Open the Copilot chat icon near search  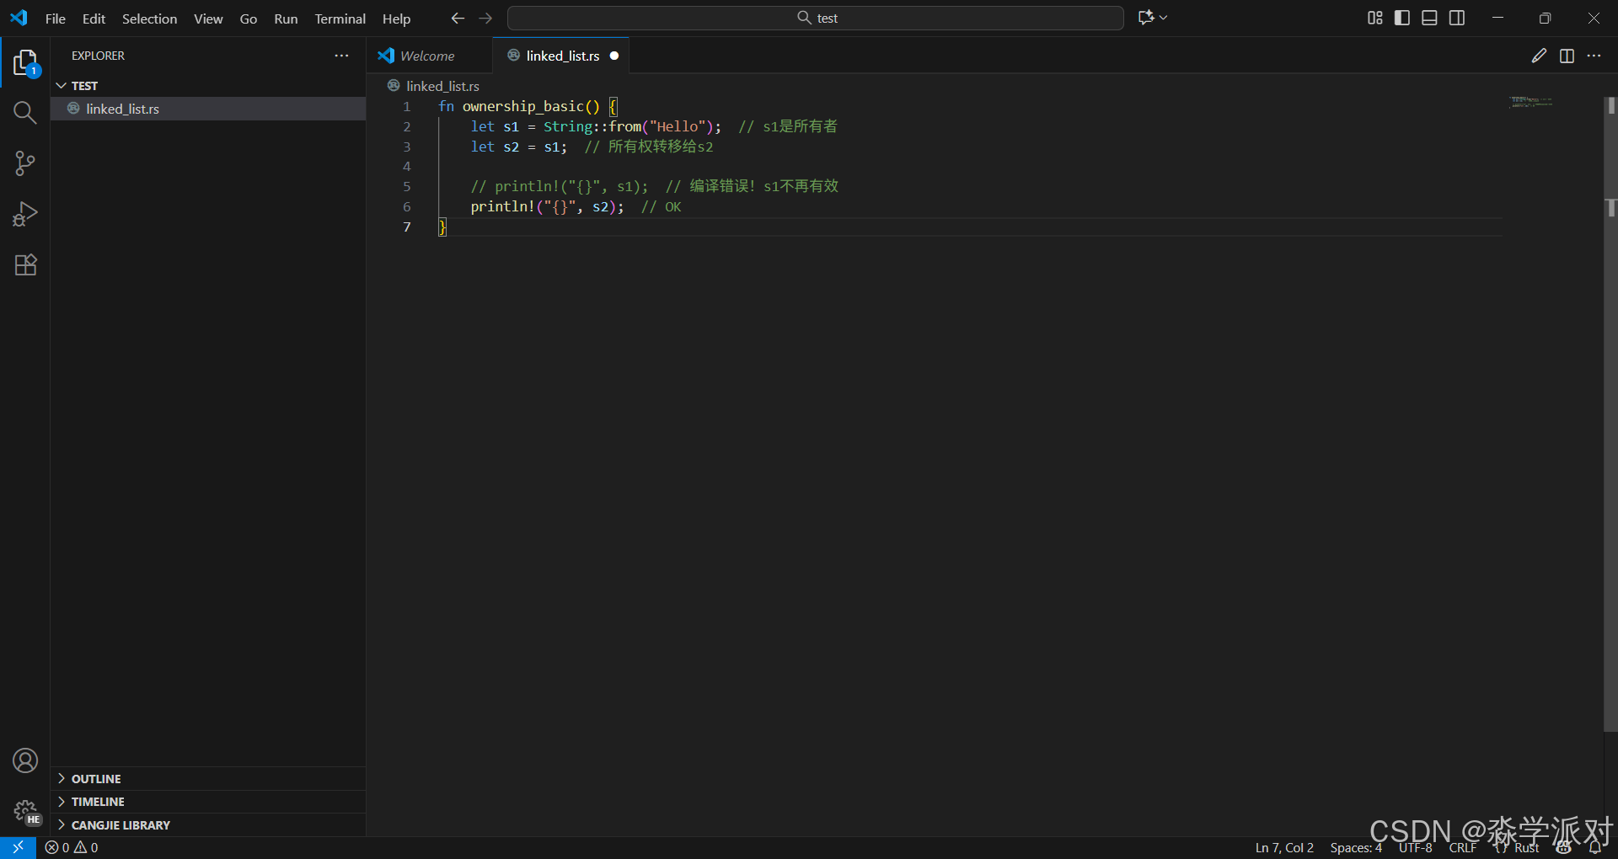coord(1145,18)
